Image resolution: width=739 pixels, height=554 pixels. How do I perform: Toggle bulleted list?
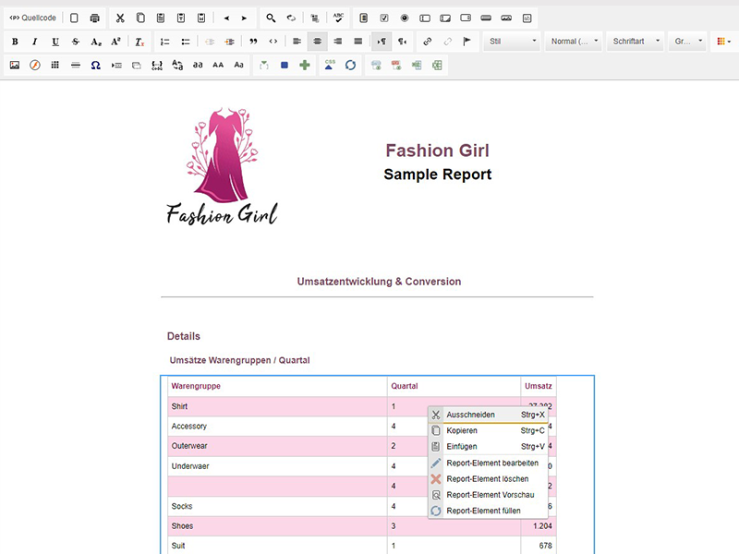[x=186, y=42]
